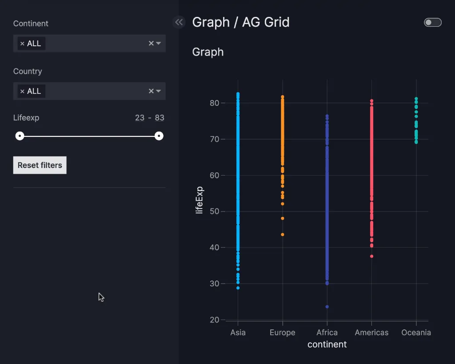This screenshot has height=364, width=455.
Task: Click the middle of the Lifeexp slider track
Action: 89,136
